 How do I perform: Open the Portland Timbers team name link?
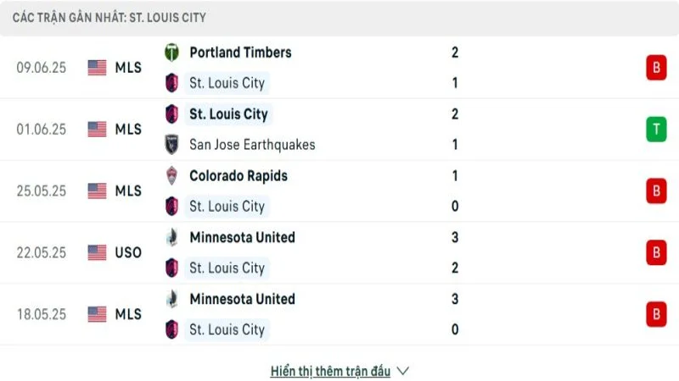coord(240,52)
